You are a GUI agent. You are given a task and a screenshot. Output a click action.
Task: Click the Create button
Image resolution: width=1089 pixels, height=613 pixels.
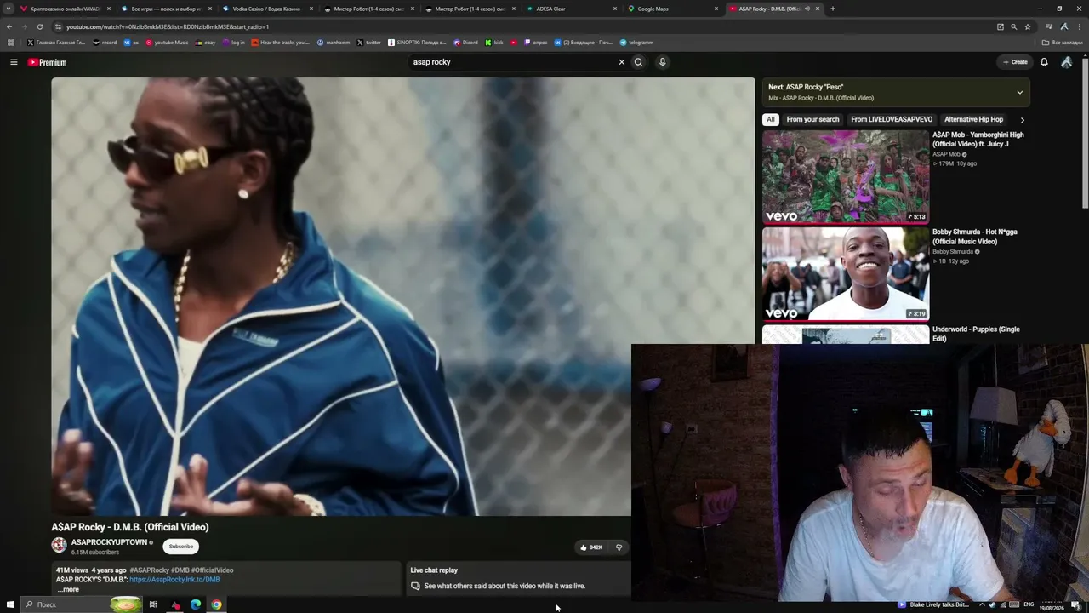(1015, 62)
